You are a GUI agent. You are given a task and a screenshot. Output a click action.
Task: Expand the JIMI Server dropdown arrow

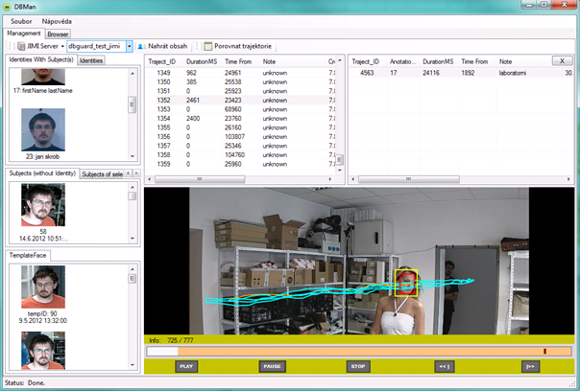coord(61,46)
